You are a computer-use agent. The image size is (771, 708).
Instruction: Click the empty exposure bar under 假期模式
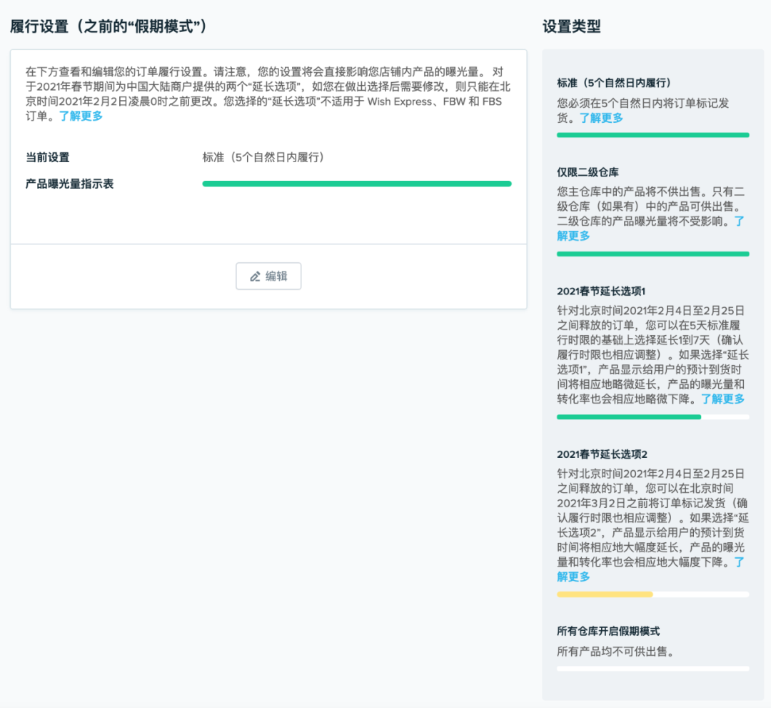point(652,669)
